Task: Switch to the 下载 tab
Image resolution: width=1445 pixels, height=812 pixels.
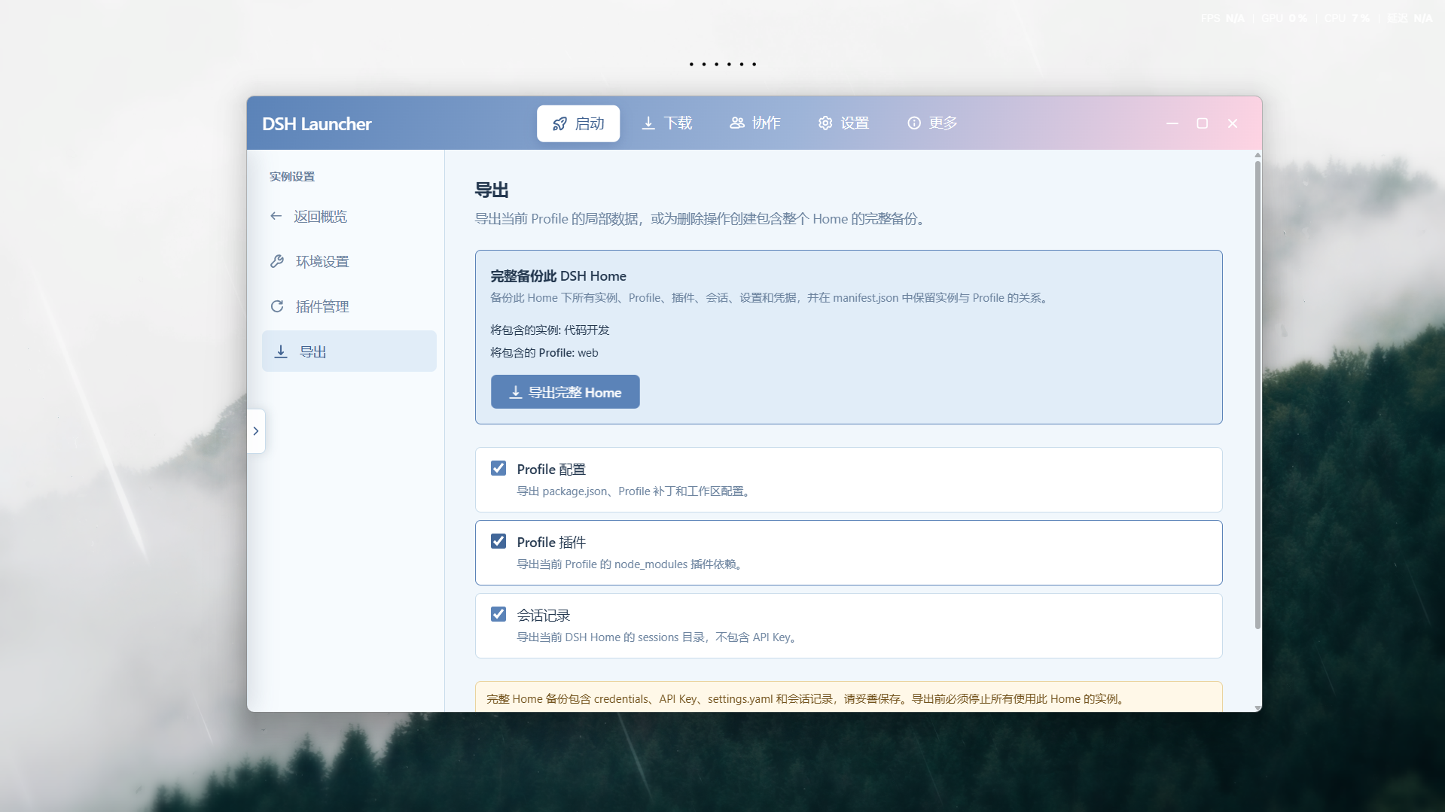Action: (666, 123)
